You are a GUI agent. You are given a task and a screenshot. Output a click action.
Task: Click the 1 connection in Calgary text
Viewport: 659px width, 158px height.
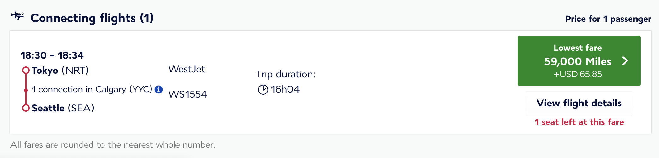[92, 90]
